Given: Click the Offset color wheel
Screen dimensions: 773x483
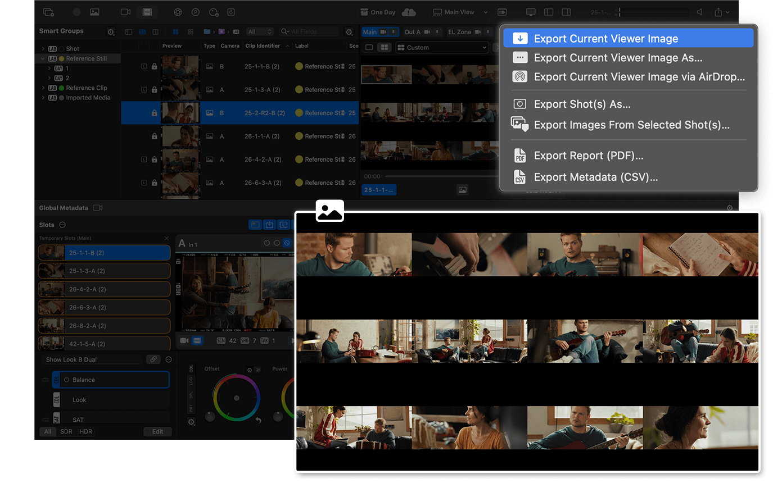Looking at the screenshot, I should point(237,398).
